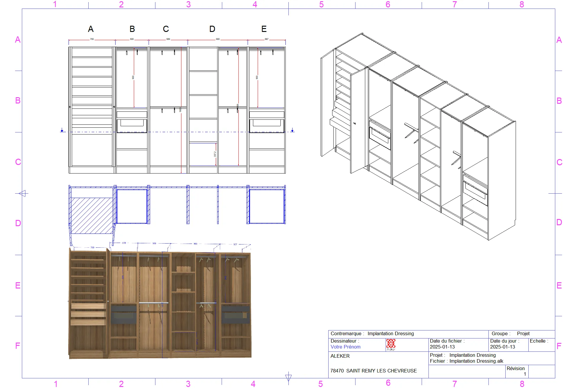Click the open door in the isometric view
The image size is (578, 389).
pos(327,103)
